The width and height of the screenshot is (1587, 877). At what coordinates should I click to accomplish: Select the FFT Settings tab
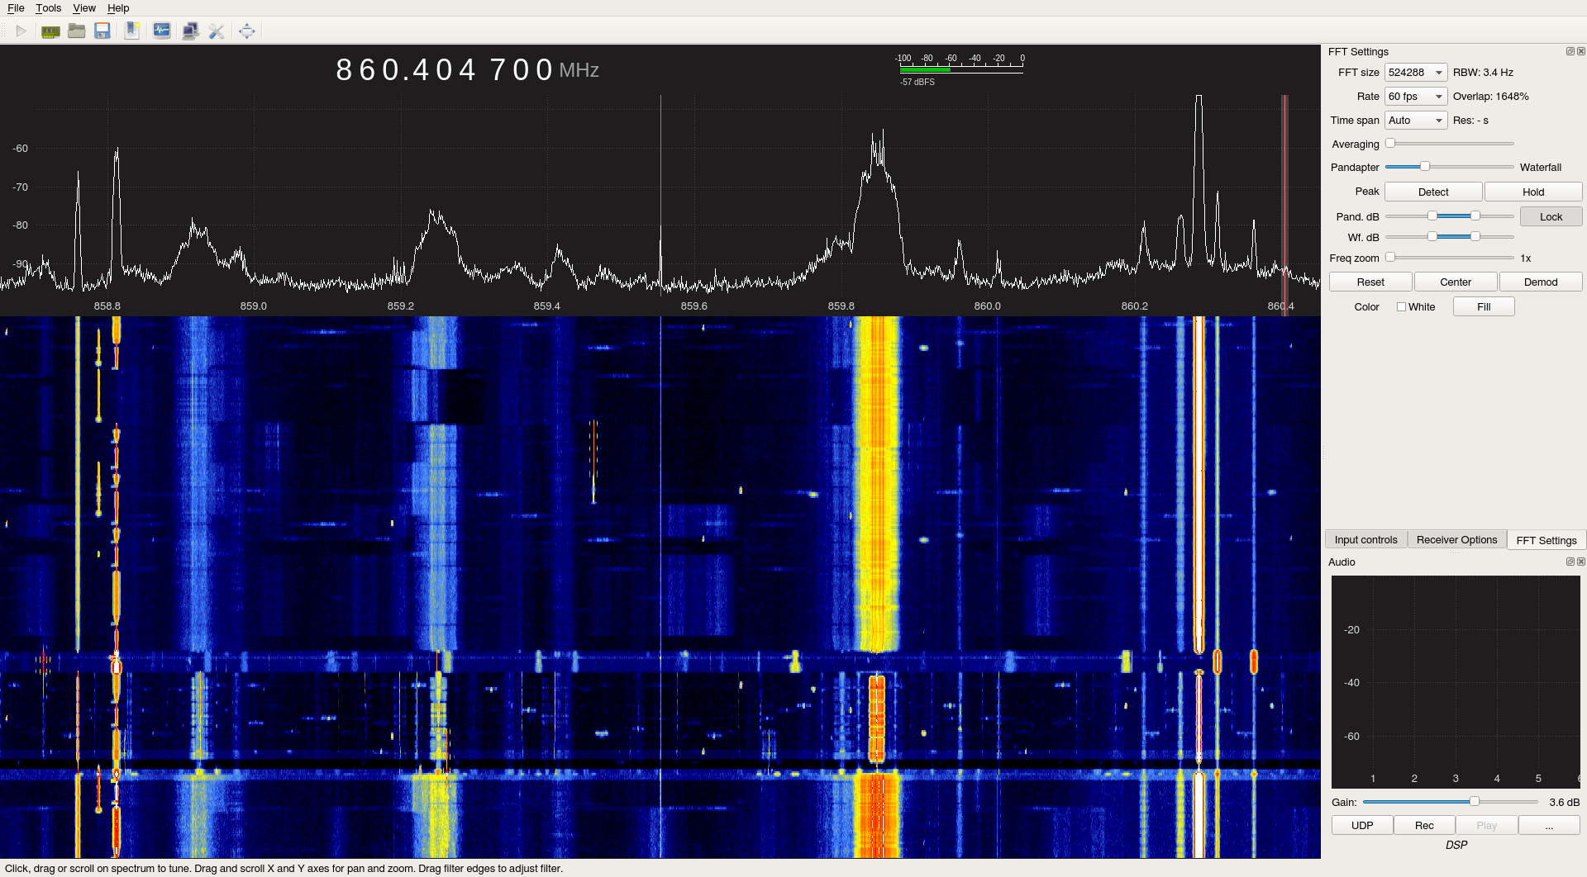click(x=1546, y=540)
